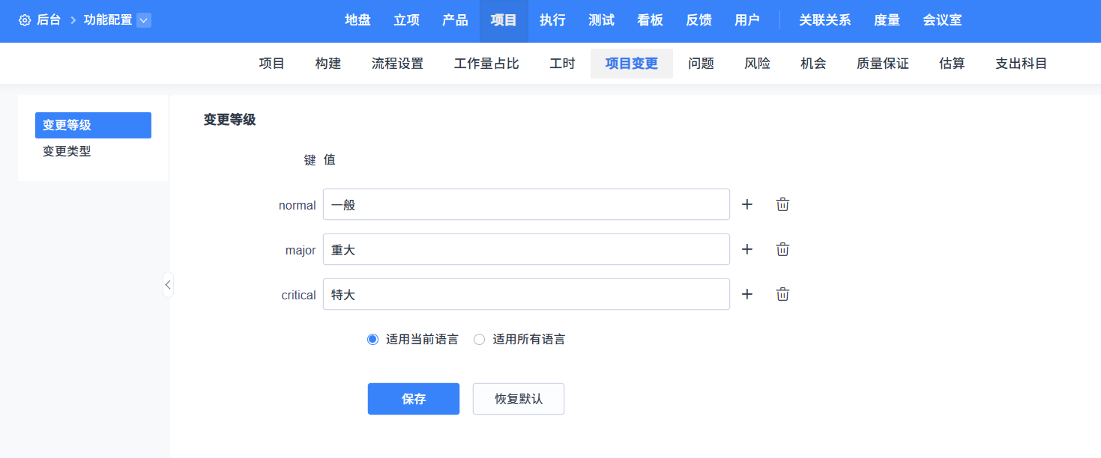Image resolution: width=1101 pixels, height=458 pixels.
Task: Click the trash icon for normal row
Action: [782, 204]
